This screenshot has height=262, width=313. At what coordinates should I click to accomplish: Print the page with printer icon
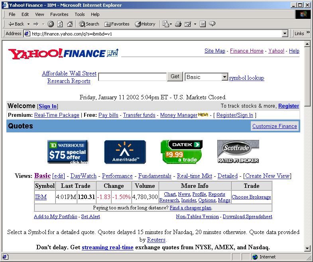coord(178,24)
